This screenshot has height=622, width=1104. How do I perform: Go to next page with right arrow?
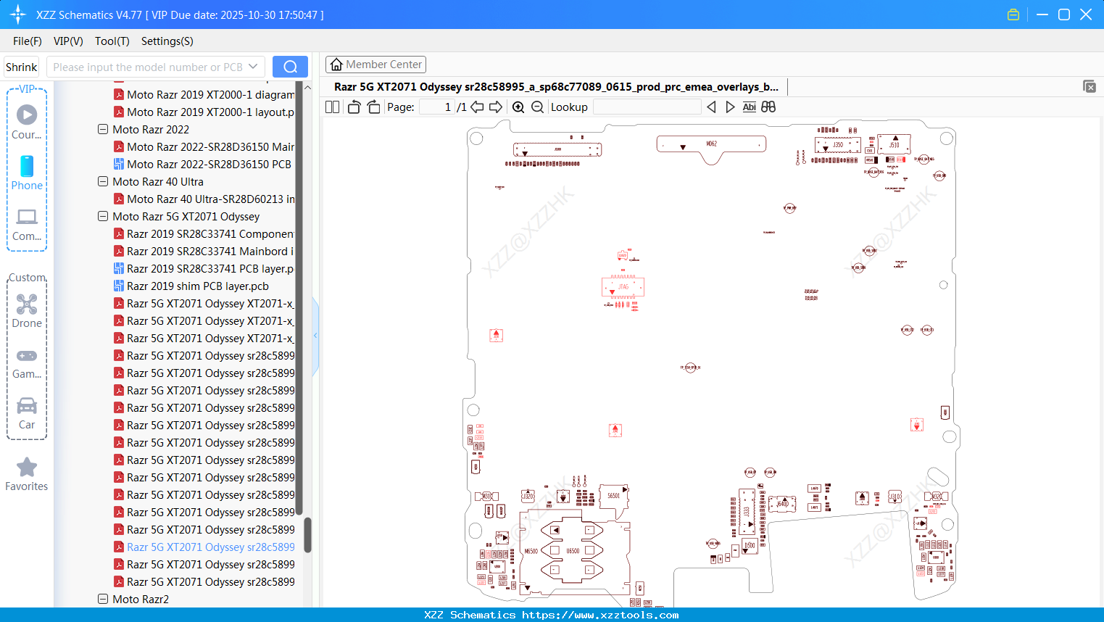click(496, 107)
